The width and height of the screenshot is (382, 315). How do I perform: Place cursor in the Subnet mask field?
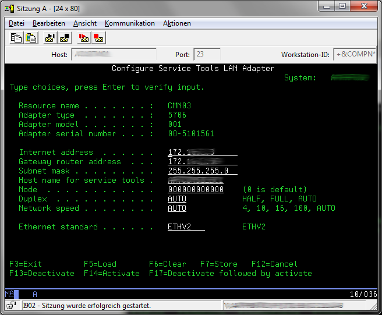tap(202, 171)
